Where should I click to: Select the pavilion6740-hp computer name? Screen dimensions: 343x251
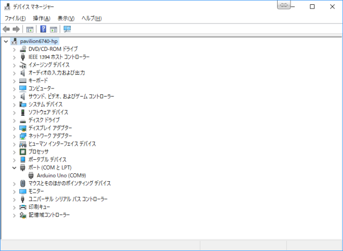coord(39,41)
